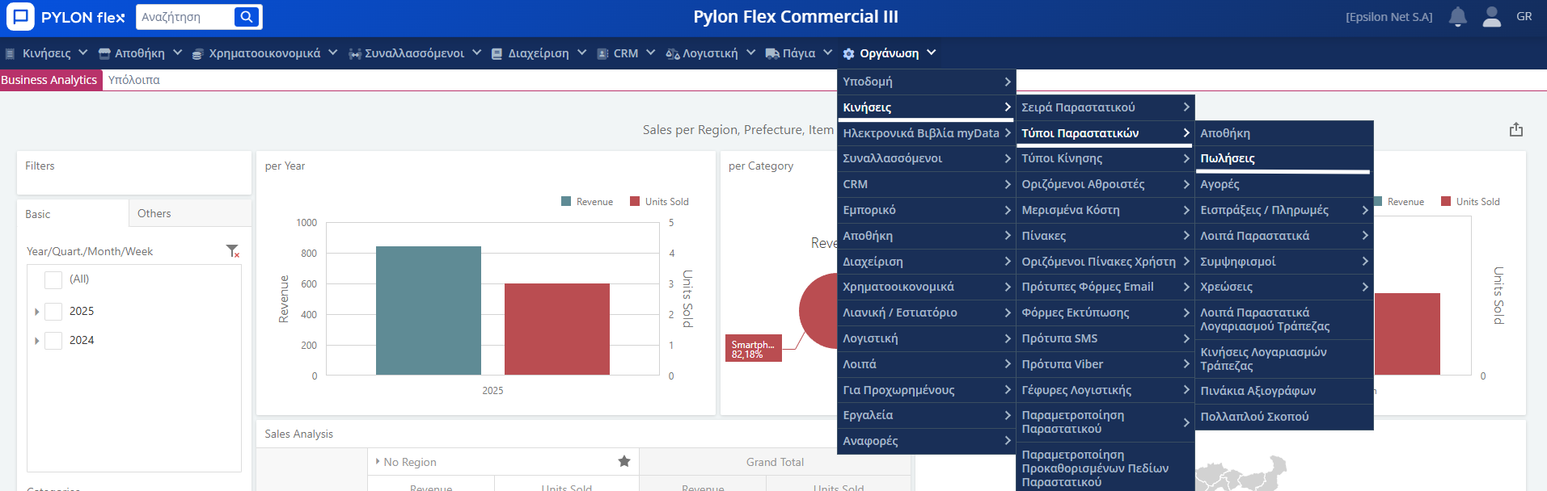Click the Πάγια truck icon
Image resolution: width=1547 pixels, height=491 pixels.
tap(772, 54)
